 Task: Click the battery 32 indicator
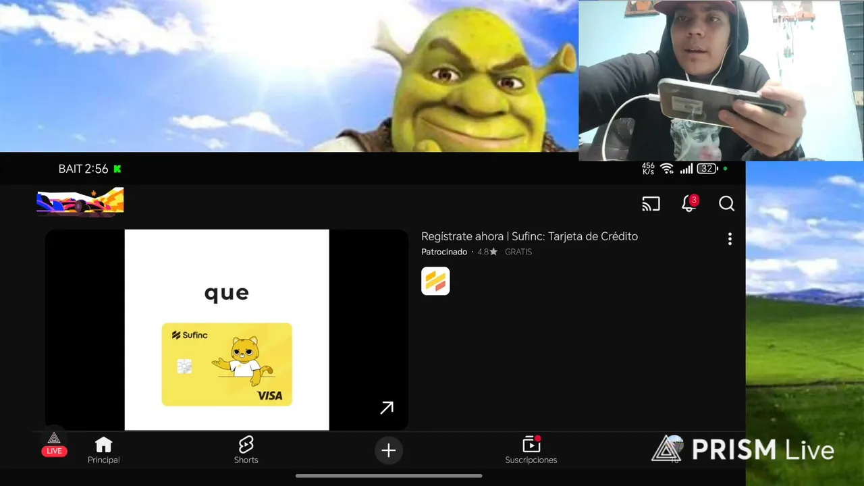[x=707, y=169]
